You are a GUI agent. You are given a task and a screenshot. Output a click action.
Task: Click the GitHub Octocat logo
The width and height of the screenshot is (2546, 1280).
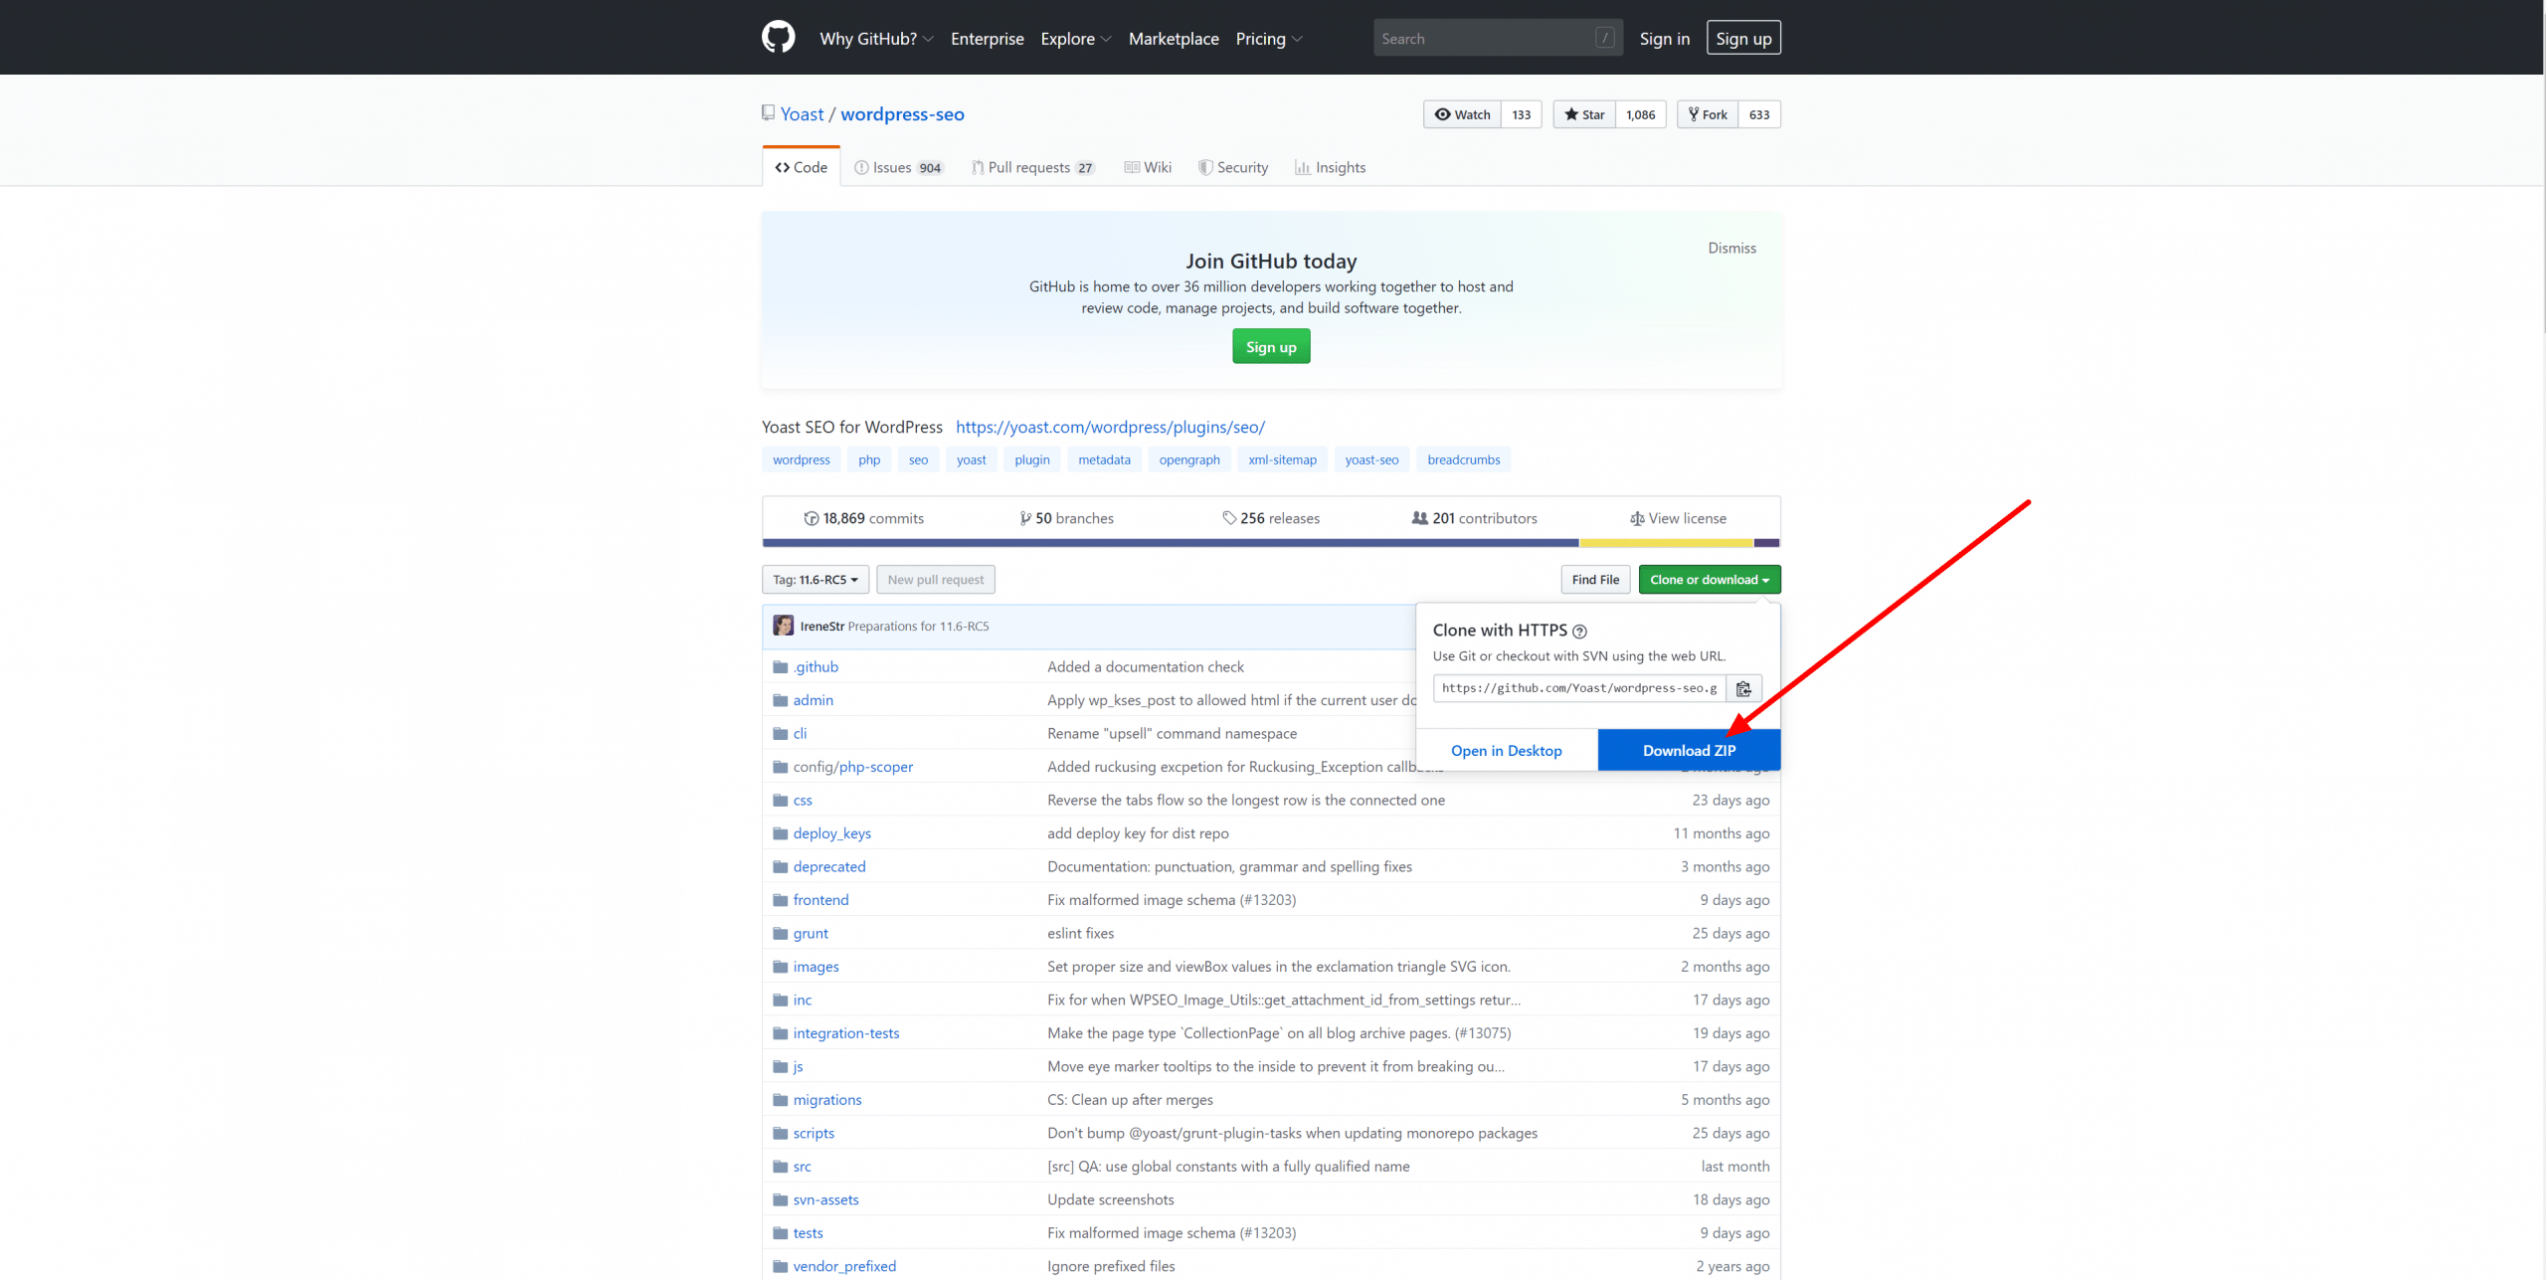click(778, 38)
